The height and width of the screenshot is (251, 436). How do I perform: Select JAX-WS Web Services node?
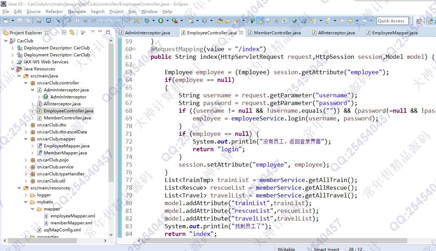(x=46, y=62)
